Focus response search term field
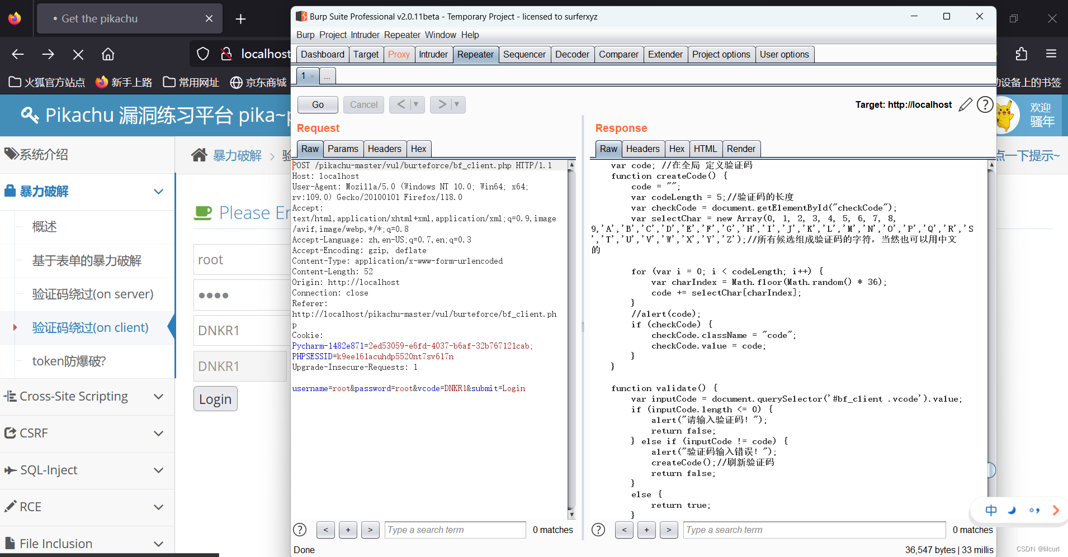 tap(814, 530)
